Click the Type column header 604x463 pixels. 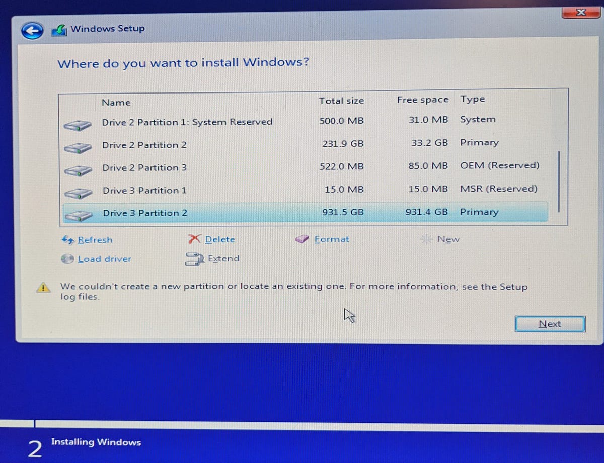pyautogui.click(x=473, y=99)
